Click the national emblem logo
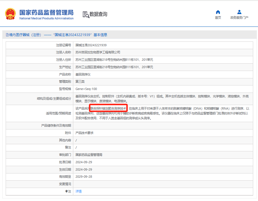258x201 pixels. pos(10,14)
